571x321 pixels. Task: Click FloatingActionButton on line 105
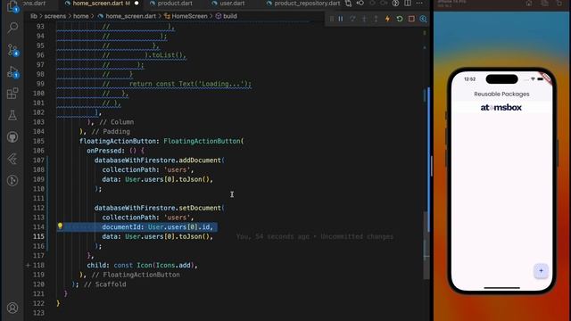[202, 141]
